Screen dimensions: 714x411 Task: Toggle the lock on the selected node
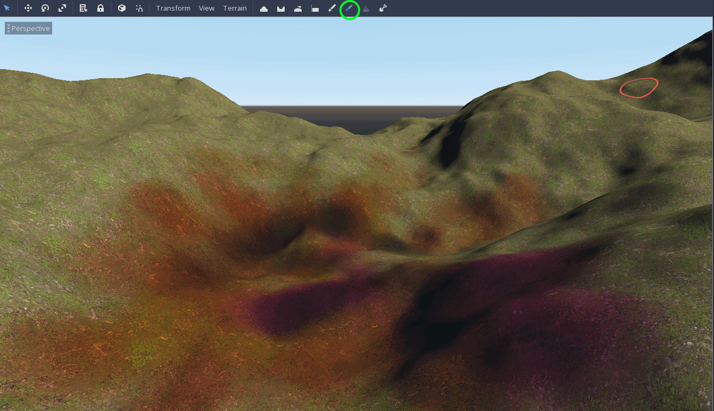101,8
